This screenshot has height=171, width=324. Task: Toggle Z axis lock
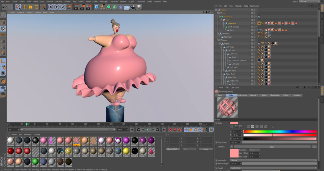[x=63, y=7]
